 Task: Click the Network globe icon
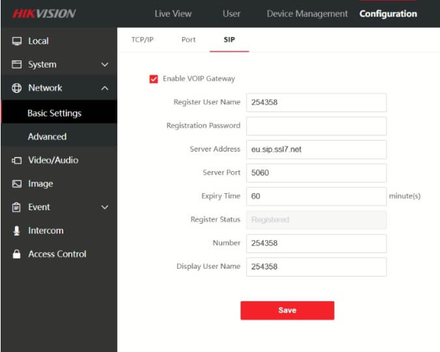coord(17,88)
